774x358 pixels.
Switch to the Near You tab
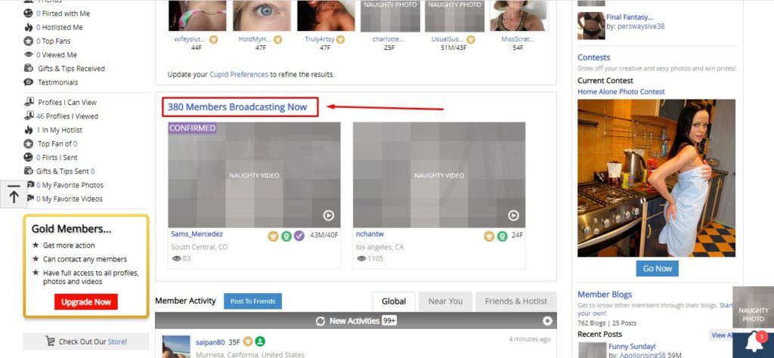[x=445, y=301]
